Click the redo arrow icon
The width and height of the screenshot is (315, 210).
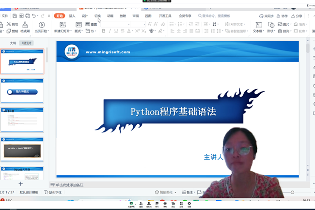[x=43, y=16]
